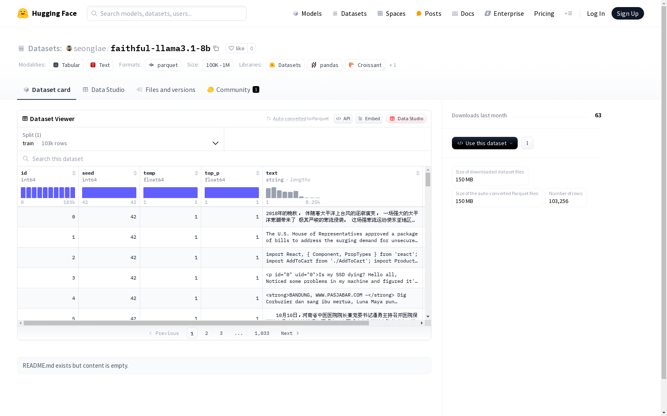Image resolution: width=667 pixels, height=416 pixels.
Task: Open the Community tab
Action: (233, 90)
